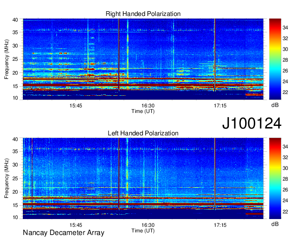Click the 17:15 time tick of Right Handed plot

click(220, 106)
